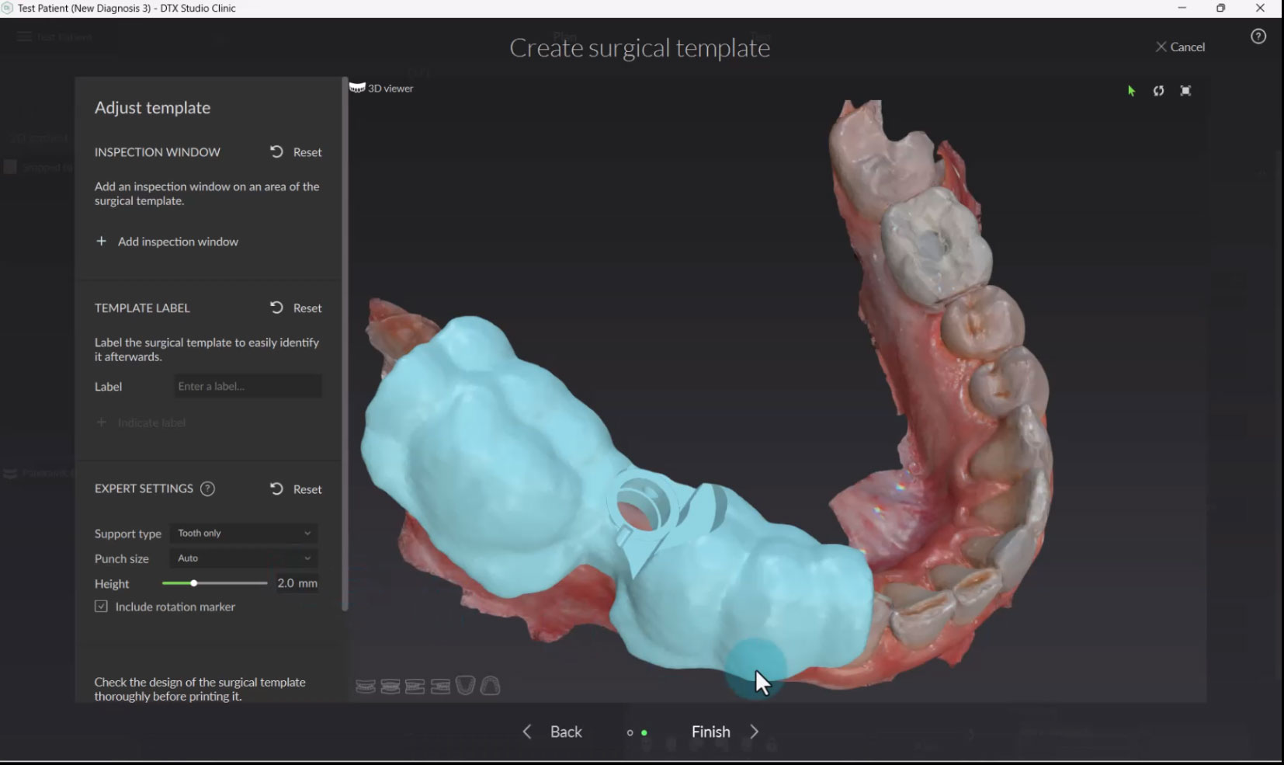
Task: Reset the Inspection Window settings
Action: point(296,152)
